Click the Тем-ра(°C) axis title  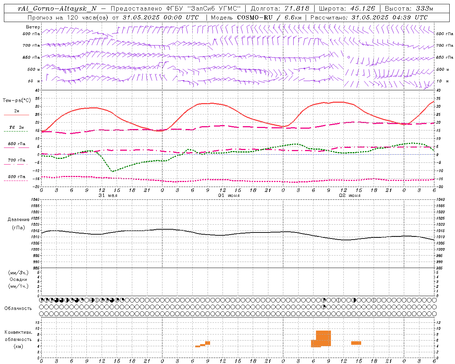click(x=17, y=101)
